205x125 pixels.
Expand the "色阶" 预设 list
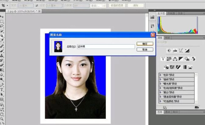click(160, 75)
